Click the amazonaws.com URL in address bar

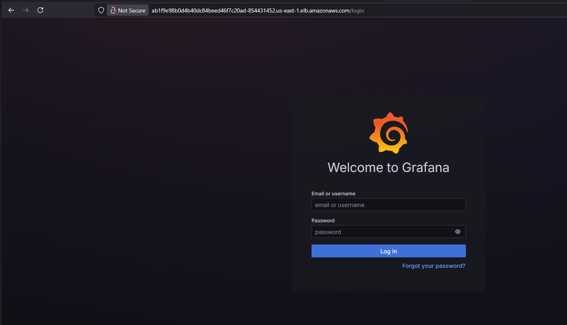coord(258,10)
